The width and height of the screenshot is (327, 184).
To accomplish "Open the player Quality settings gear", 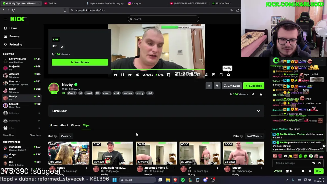I will click(228, 75).
